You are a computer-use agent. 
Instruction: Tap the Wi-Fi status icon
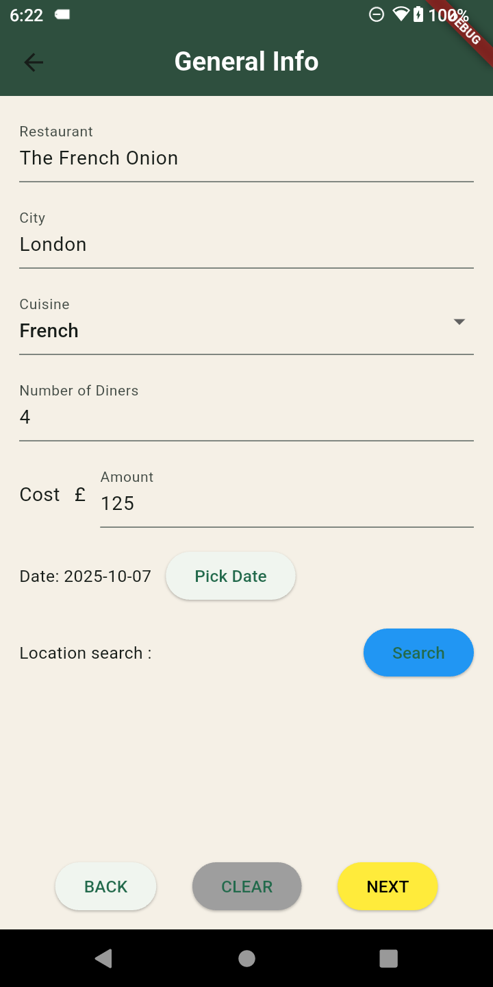coord(400,14)
